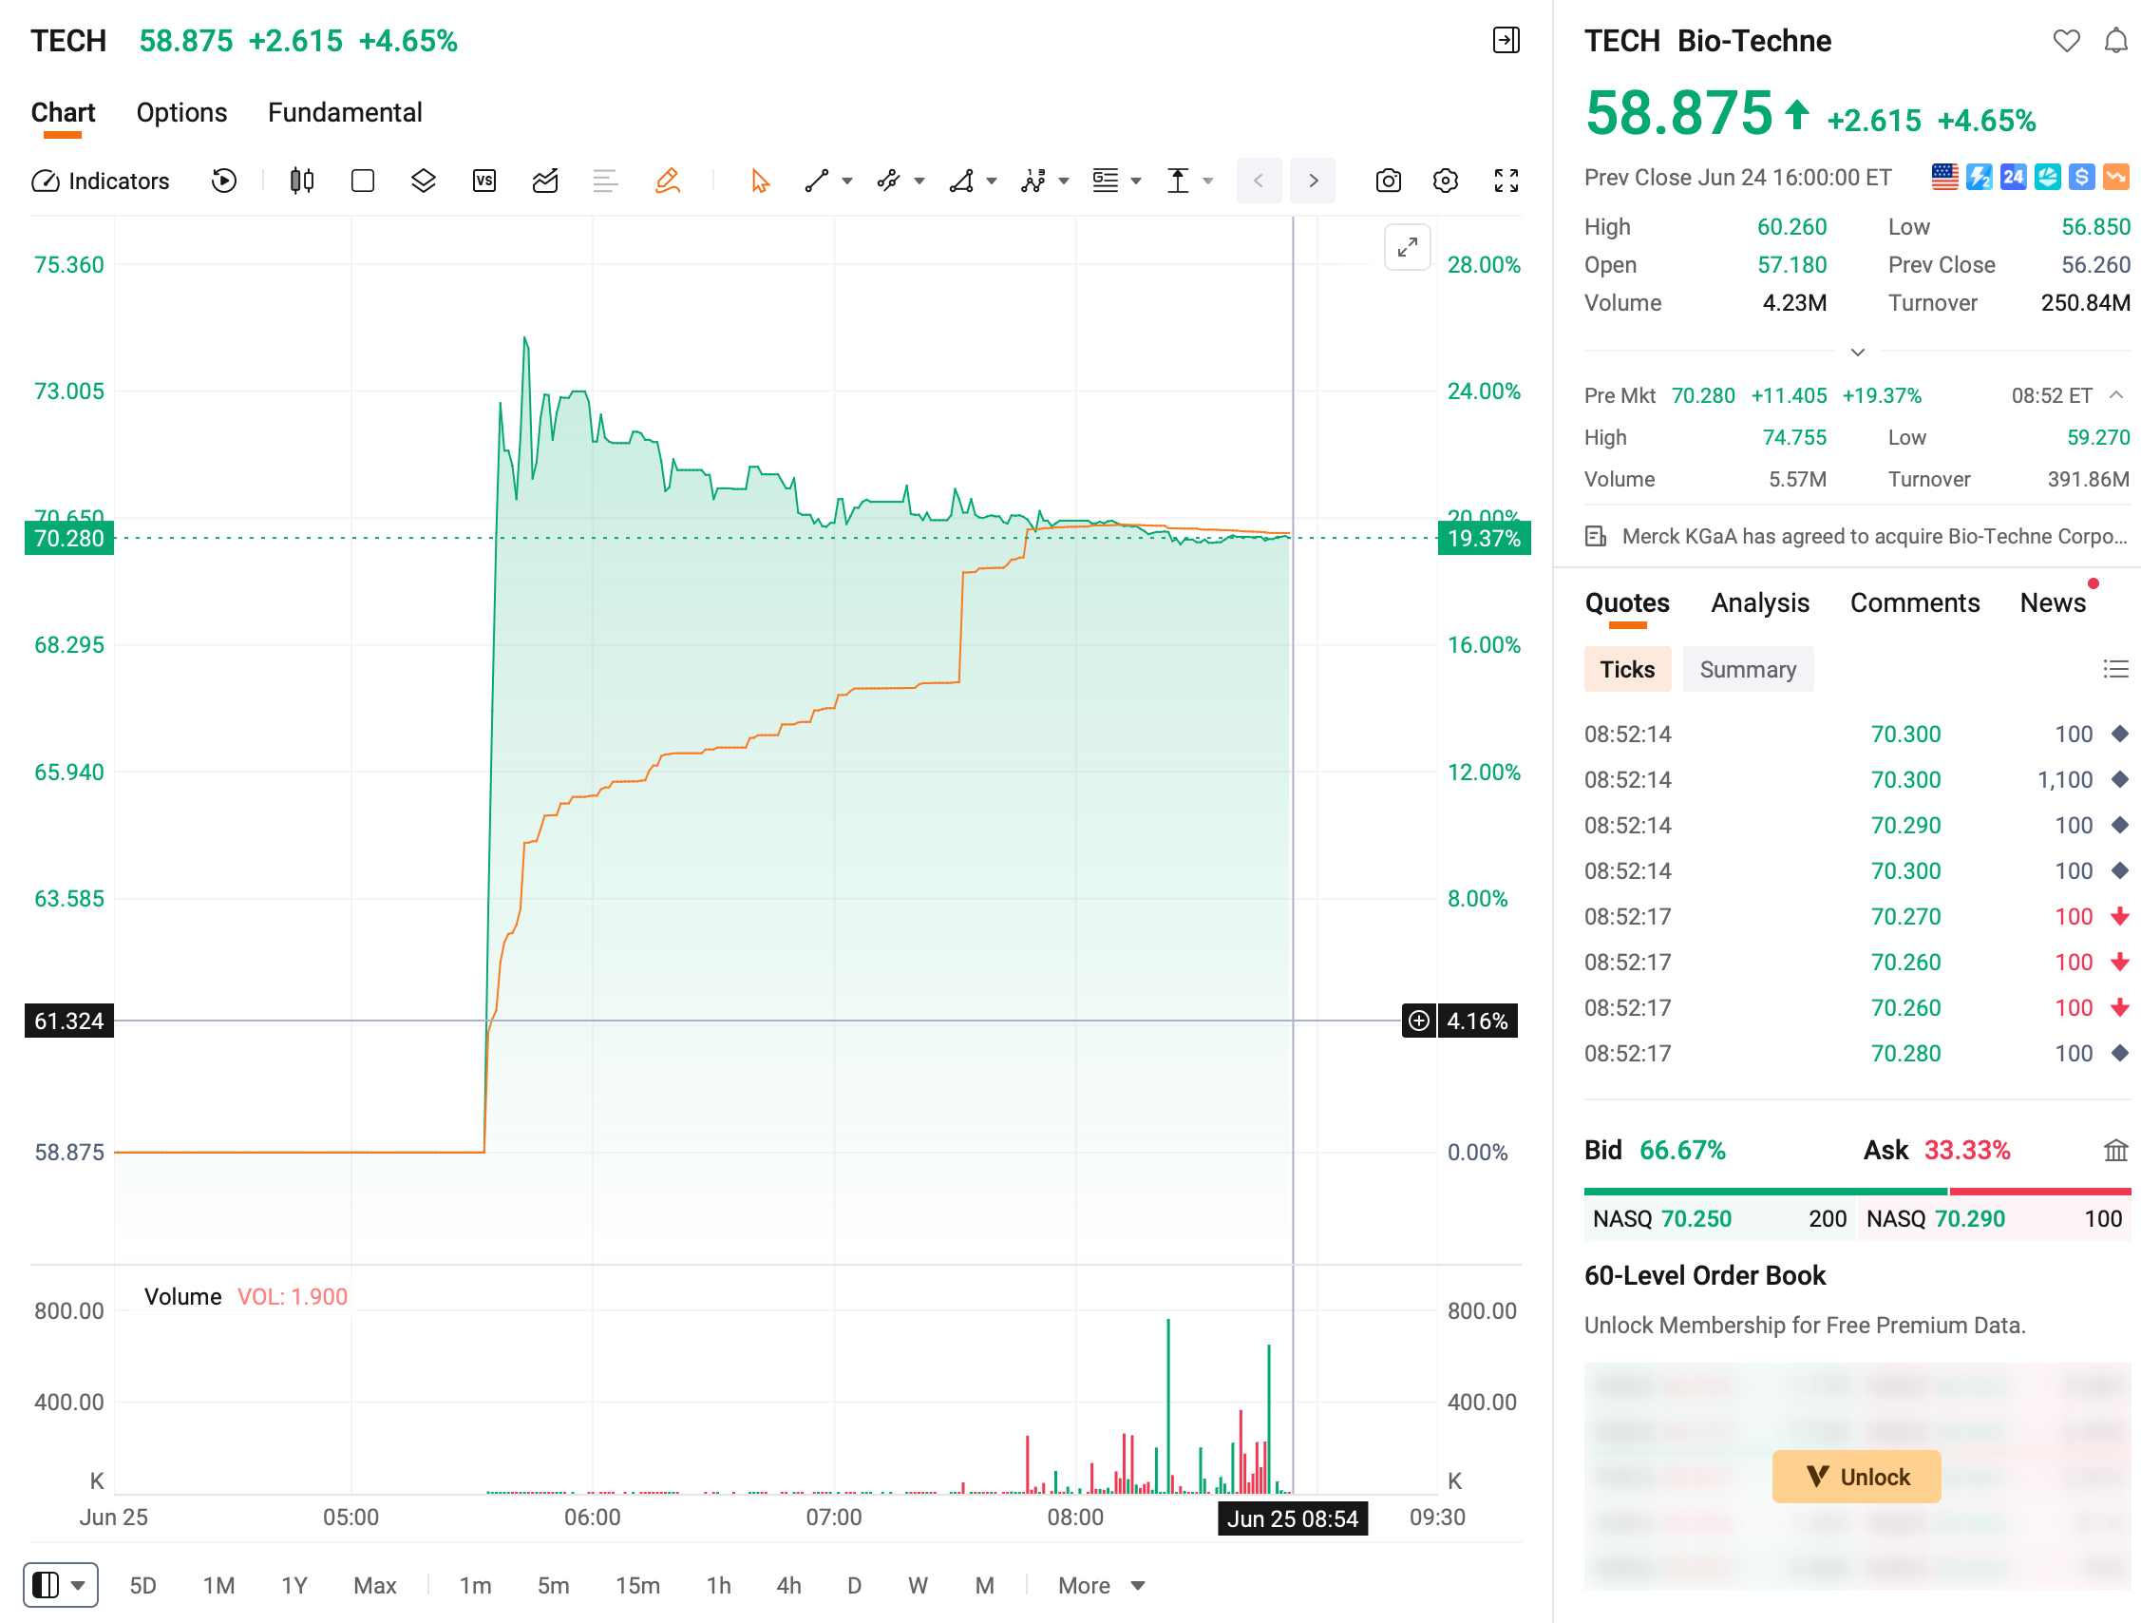
Task: Select the channel line drawing tool
Action: pyautogui.click(x=888, y=181)
